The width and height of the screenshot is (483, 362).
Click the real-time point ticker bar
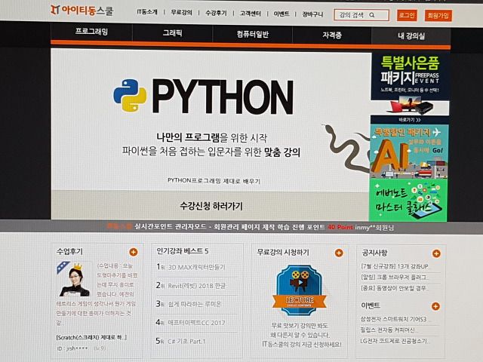click(241, 227)
